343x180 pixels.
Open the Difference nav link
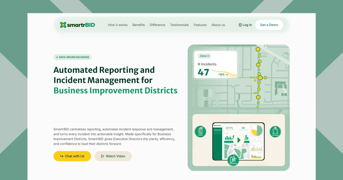pos(157,25)
